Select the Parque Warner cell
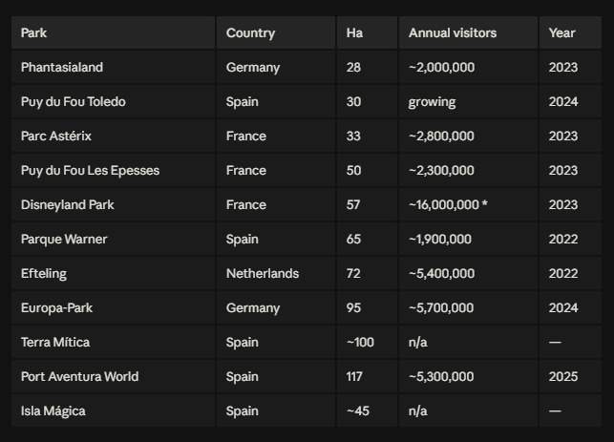This screenshot has width=614, height=442. pos(114,240)
